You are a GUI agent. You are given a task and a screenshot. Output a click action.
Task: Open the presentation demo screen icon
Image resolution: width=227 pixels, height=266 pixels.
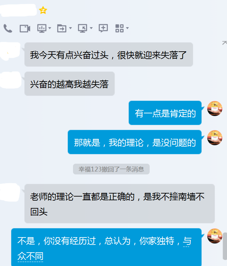pyautogui.click(x=42, y=28)
